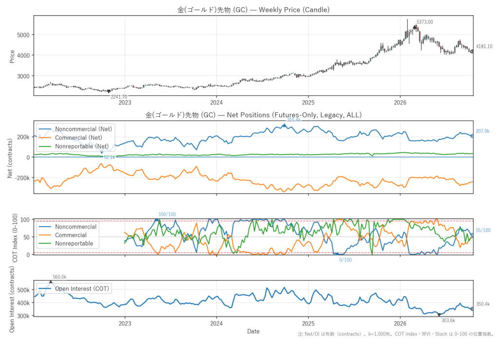499x340 pixels.
Task: Click the 303.6k open interest low label
Action: pos(448,321)
